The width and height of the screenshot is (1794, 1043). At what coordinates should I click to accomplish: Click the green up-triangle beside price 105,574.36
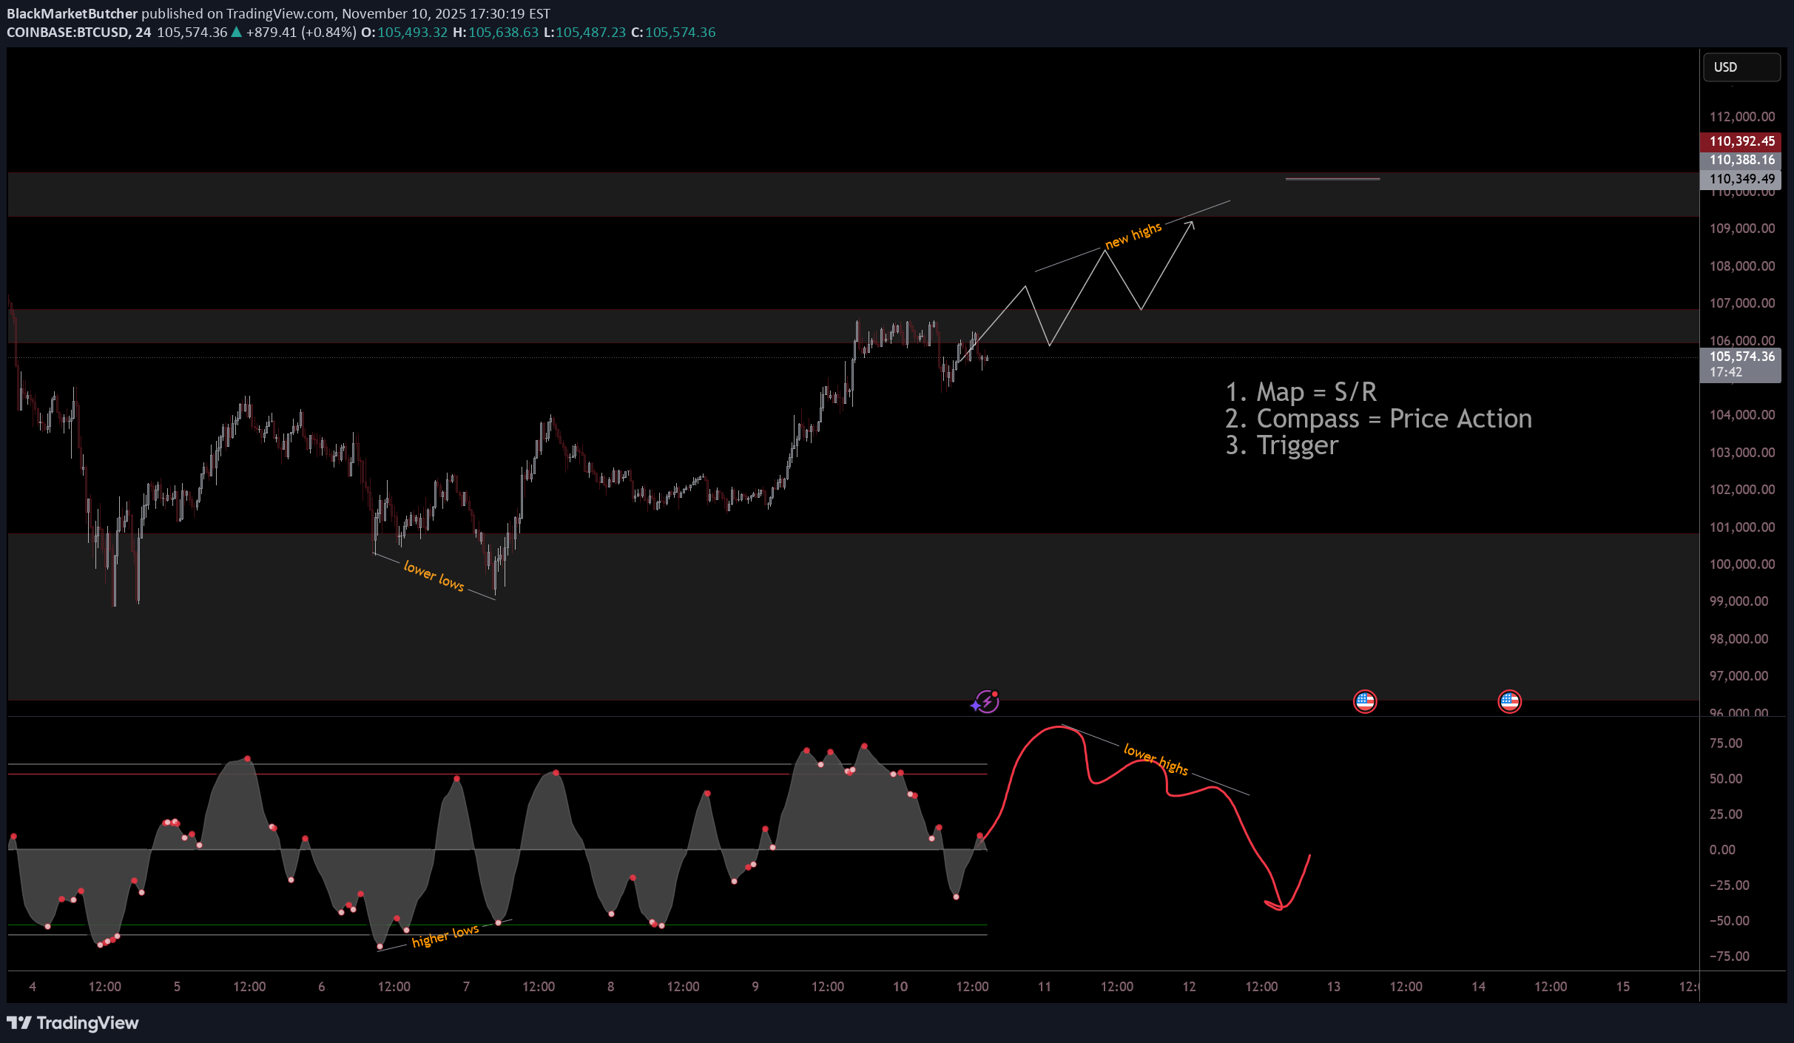coord(237,33)
